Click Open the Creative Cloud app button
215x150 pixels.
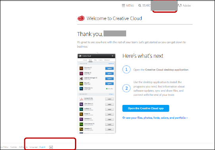click(146, 108)
